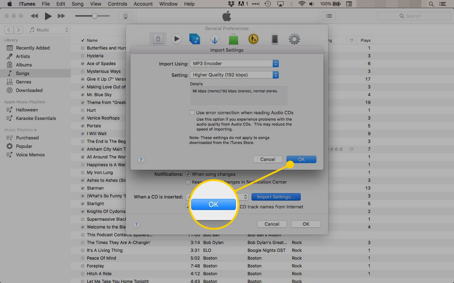Open the Wi-Fi menu bar icon
Viewport: 454px width, 283px height.
(x=302, y=4)
